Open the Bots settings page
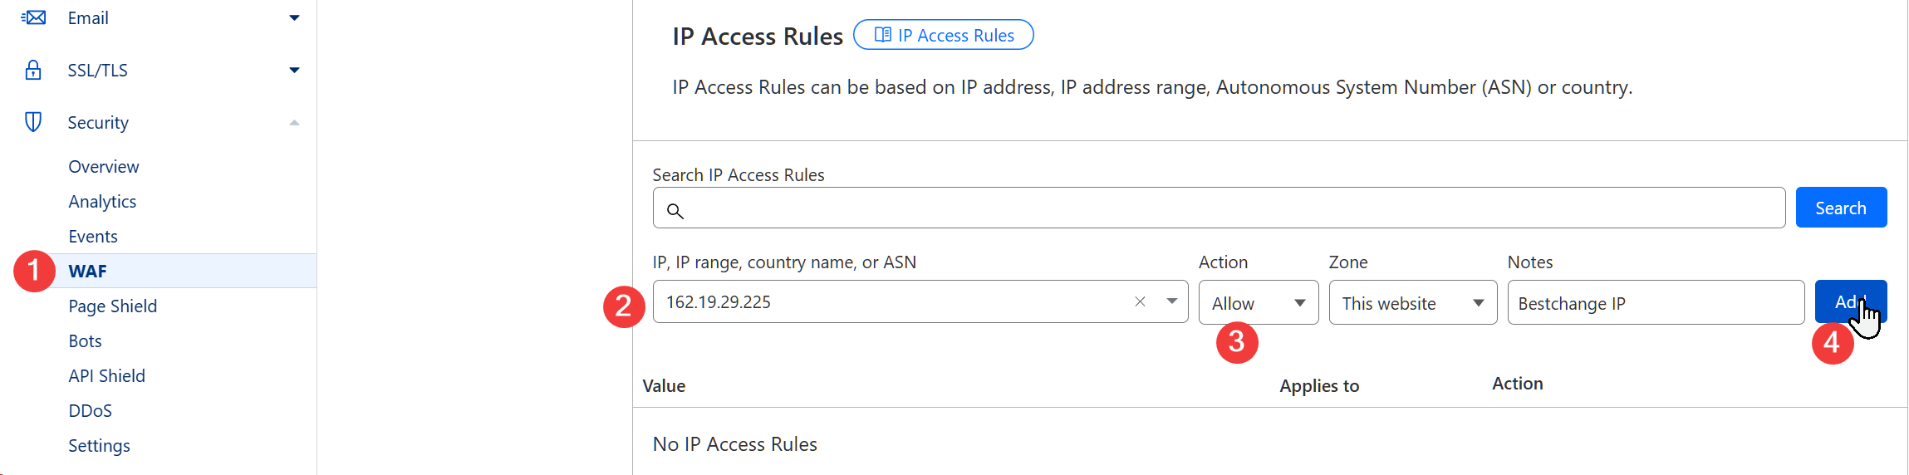The width and height of the screenshot is (1909, 475). point(85,340)
